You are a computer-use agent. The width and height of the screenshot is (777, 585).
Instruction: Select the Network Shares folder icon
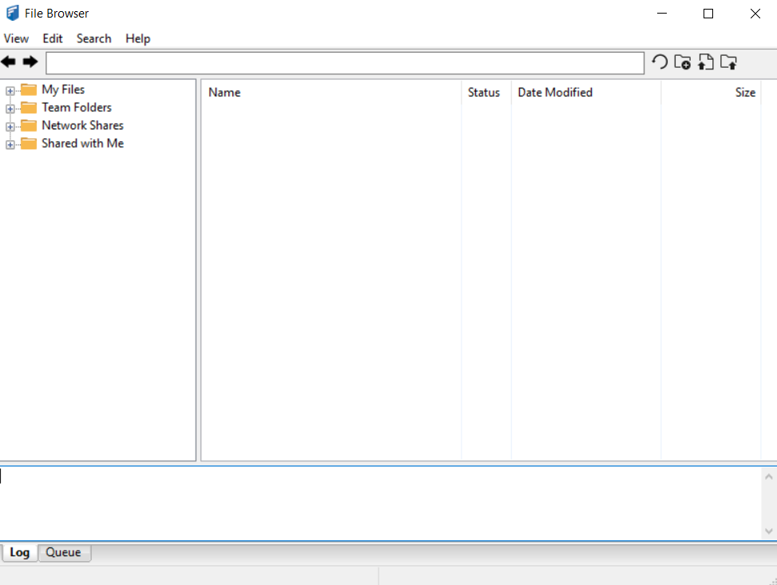pos(29,125)
